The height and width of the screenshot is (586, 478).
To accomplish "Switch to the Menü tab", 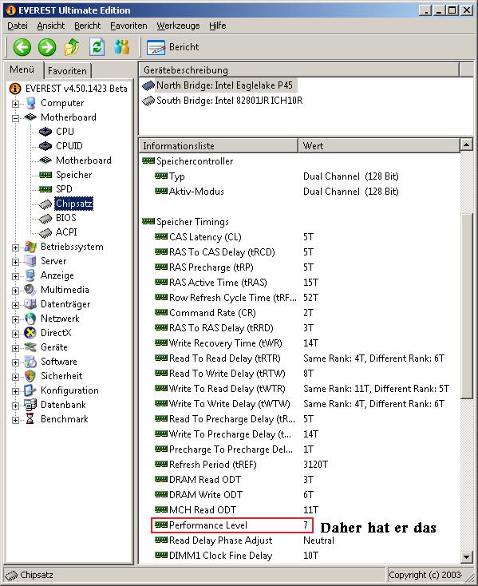I will pos(22,69).
